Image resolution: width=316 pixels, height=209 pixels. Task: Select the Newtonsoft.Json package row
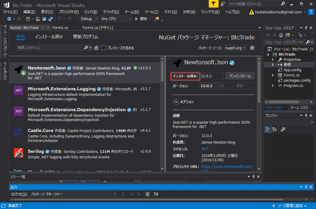[85, 73]
